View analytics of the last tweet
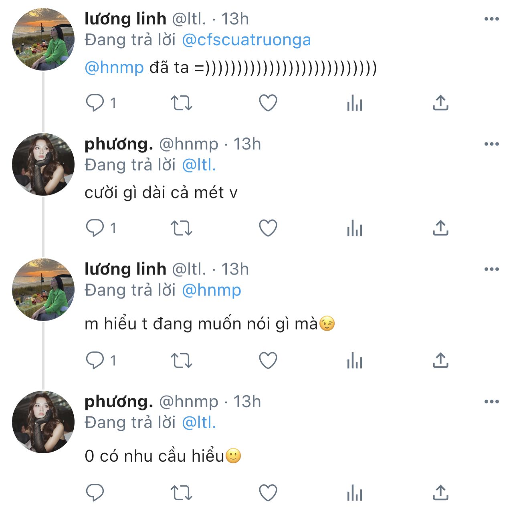The image size is (517, 511). click(354, 493)
